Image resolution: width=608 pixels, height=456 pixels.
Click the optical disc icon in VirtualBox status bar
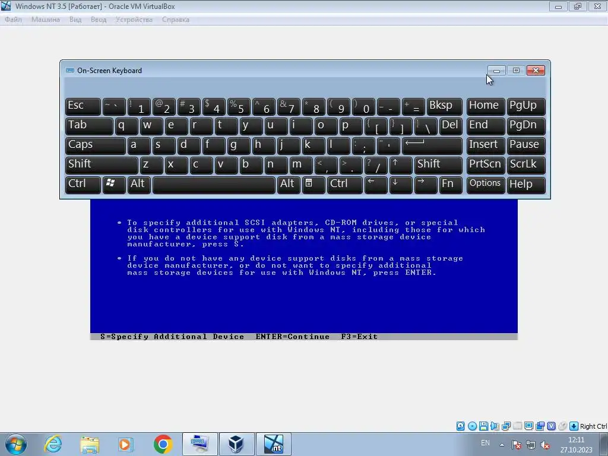pos(472,426)
